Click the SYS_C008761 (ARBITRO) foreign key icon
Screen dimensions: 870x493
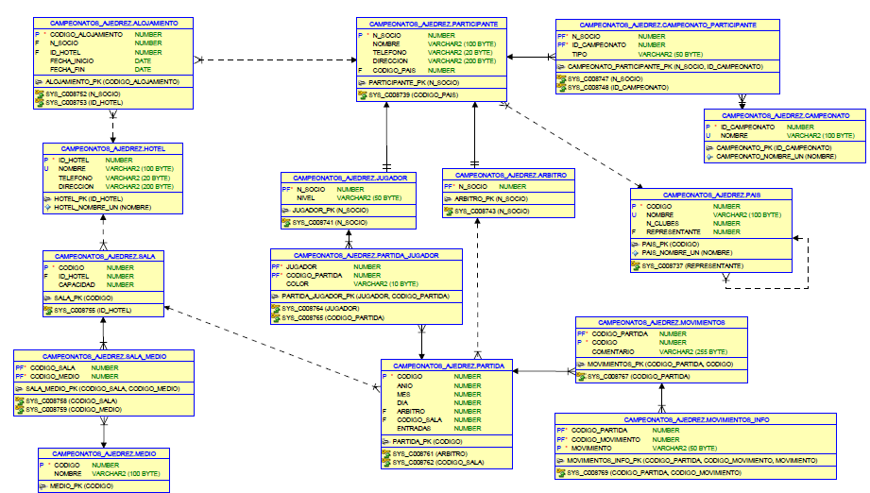click(386, 453)
